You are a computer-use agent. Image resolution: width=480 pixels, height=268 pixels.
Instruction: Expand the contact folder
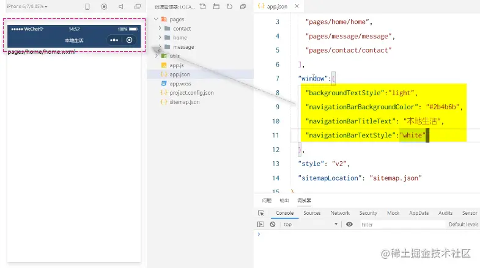160,28
